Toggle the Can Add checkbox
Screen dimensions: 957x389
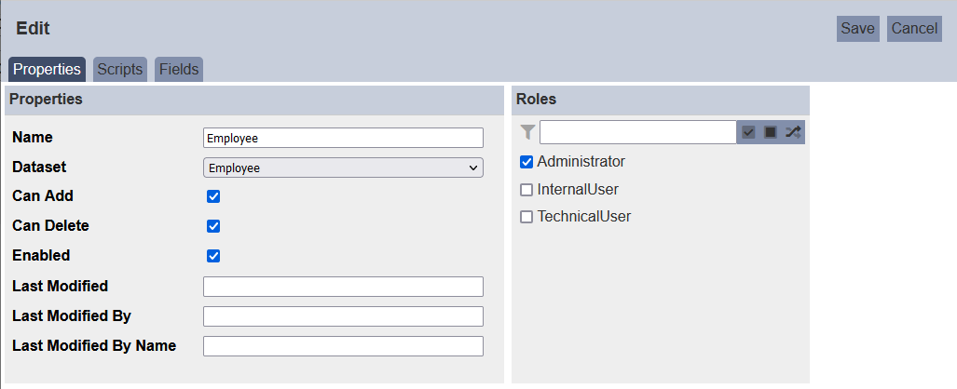tap(213, 196)
